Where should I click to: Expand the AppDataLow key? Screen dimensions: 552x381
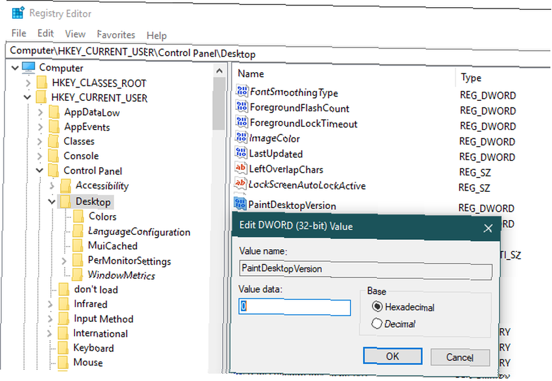pos(40,112)
